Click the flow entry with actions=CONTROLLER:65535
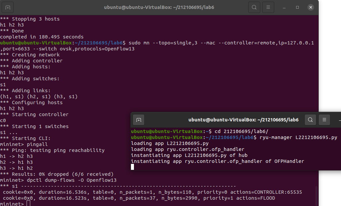The image size is (341, 206). pos(153,192)
